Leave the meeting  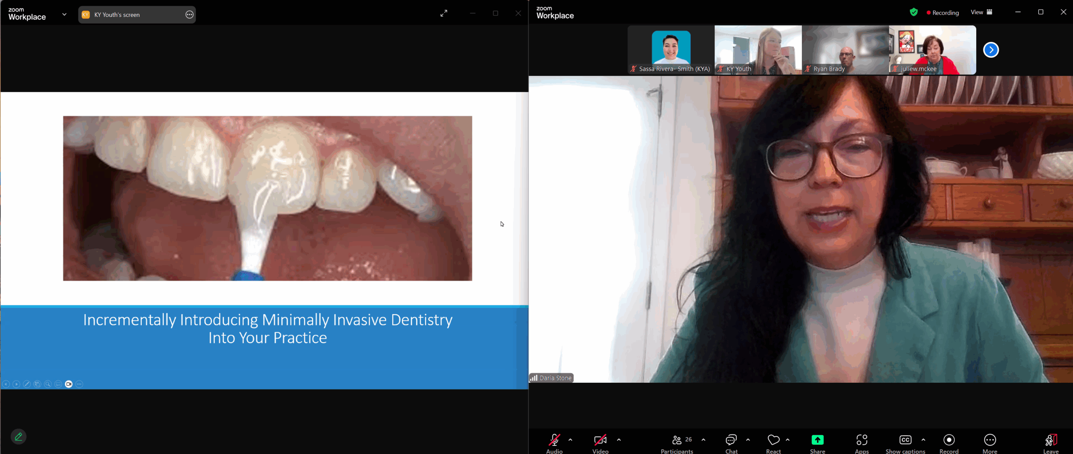click(x=1050, y=440)
